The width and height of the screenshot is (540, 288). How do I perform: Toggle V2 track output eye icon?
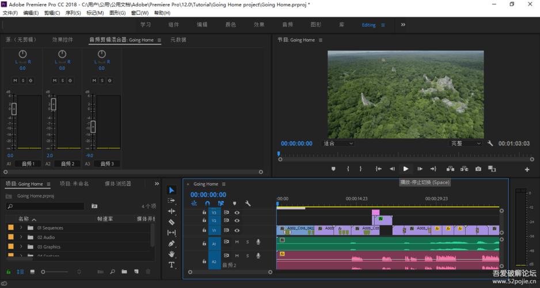click(x=237, y=221)
